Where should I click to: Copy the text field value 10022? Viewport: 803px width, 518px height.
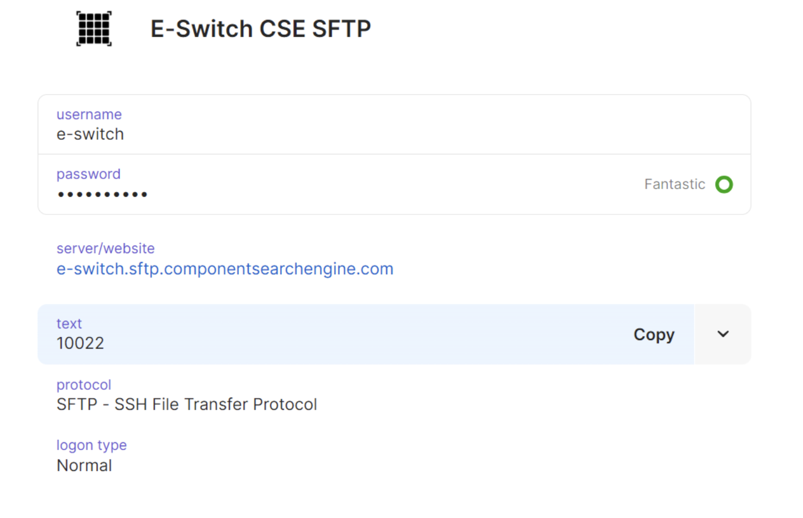click(653, 334)
